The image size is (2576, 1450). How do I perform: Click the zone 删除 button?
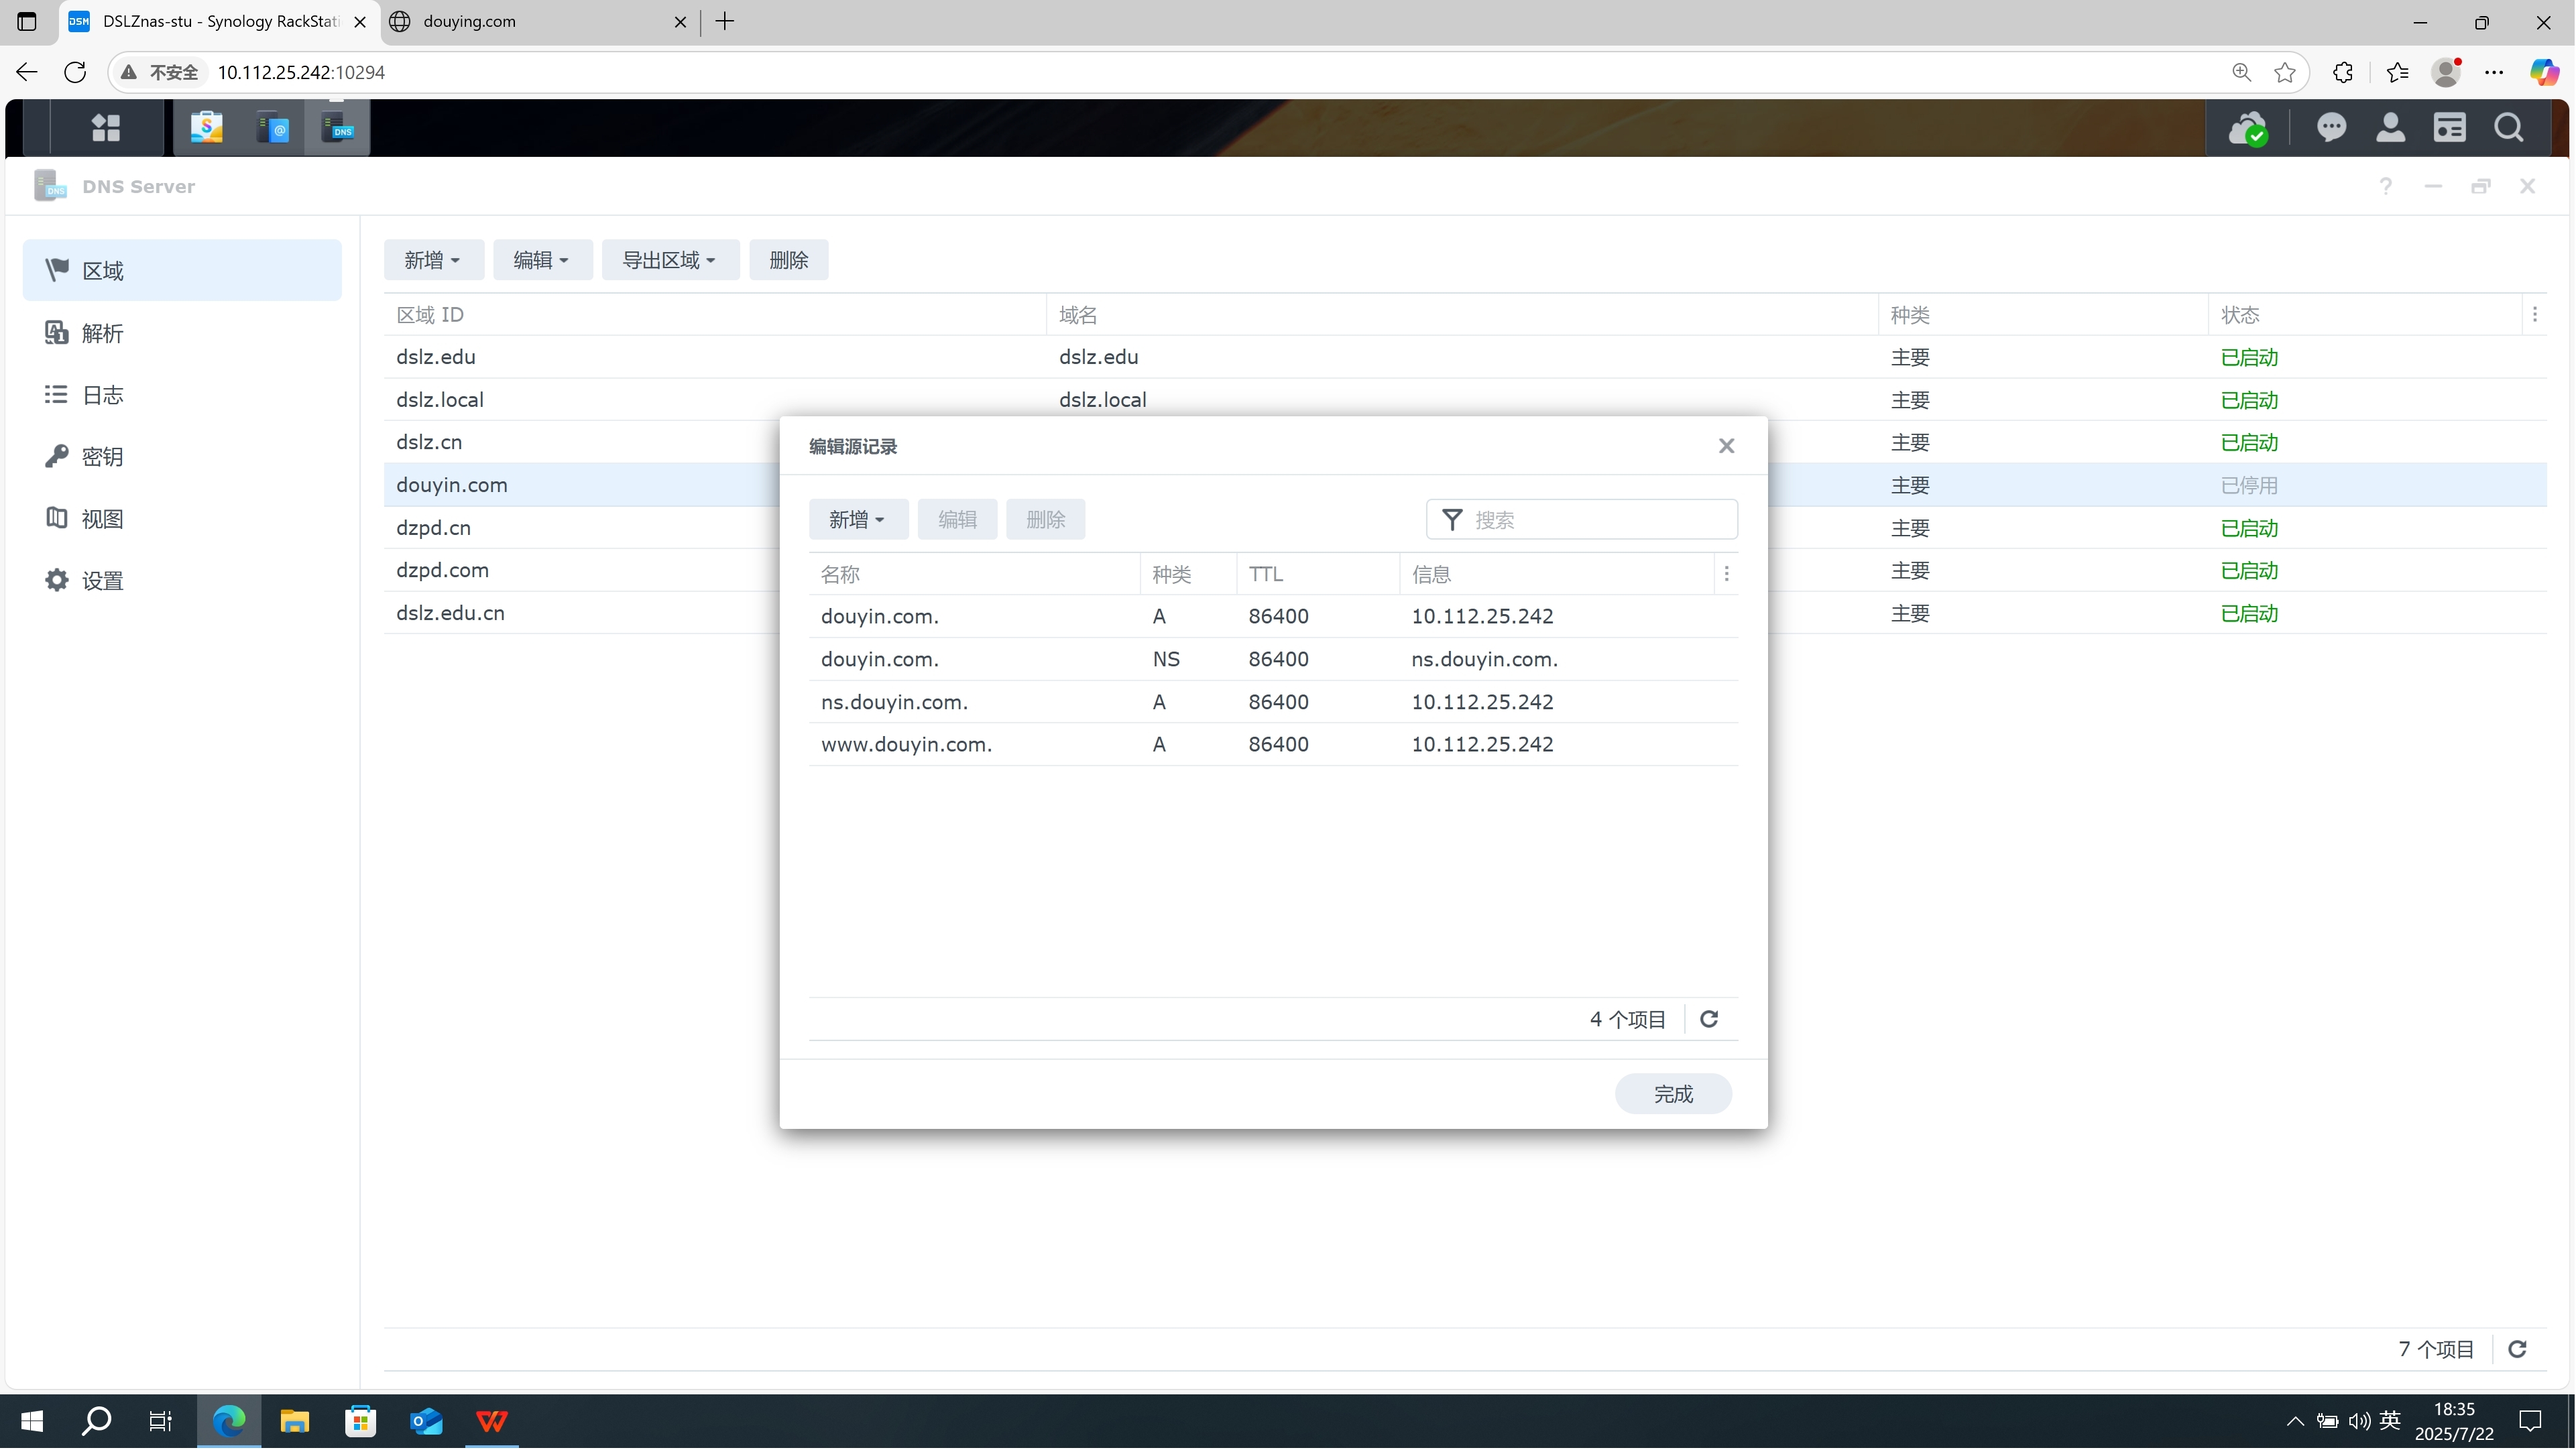coord(788,260)
